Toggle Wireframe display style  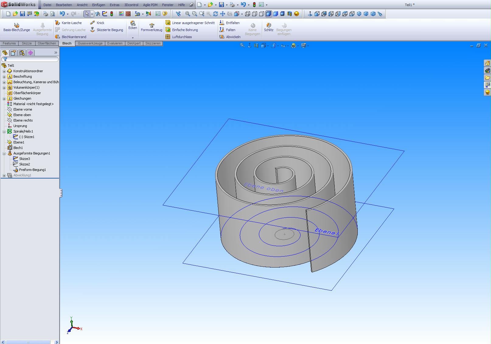tap(248, 14)
